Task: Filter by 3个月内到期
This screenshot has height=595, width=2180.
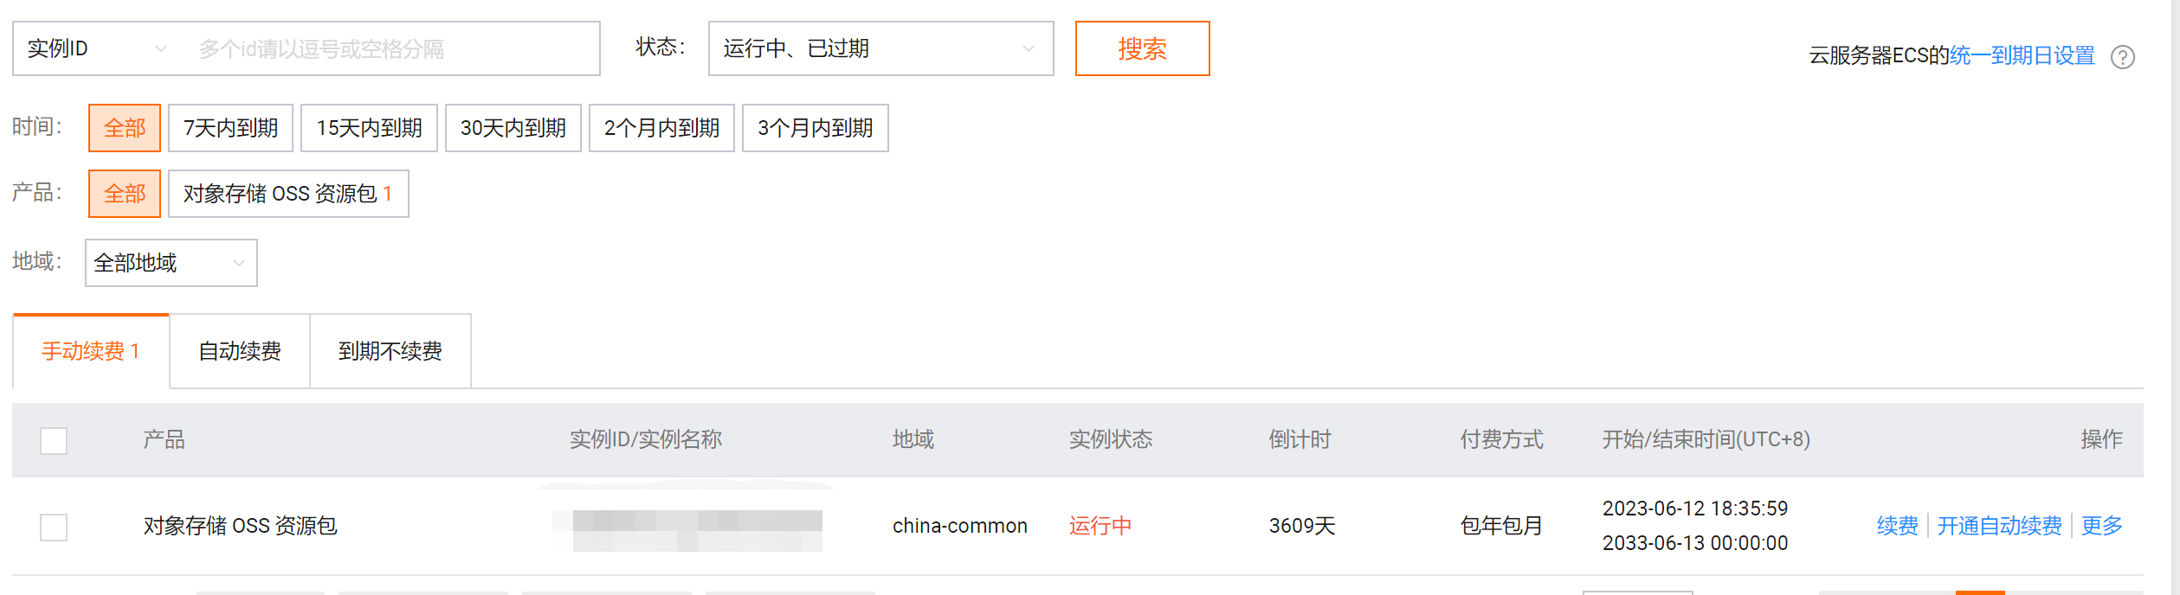Action: pos(815,128)
